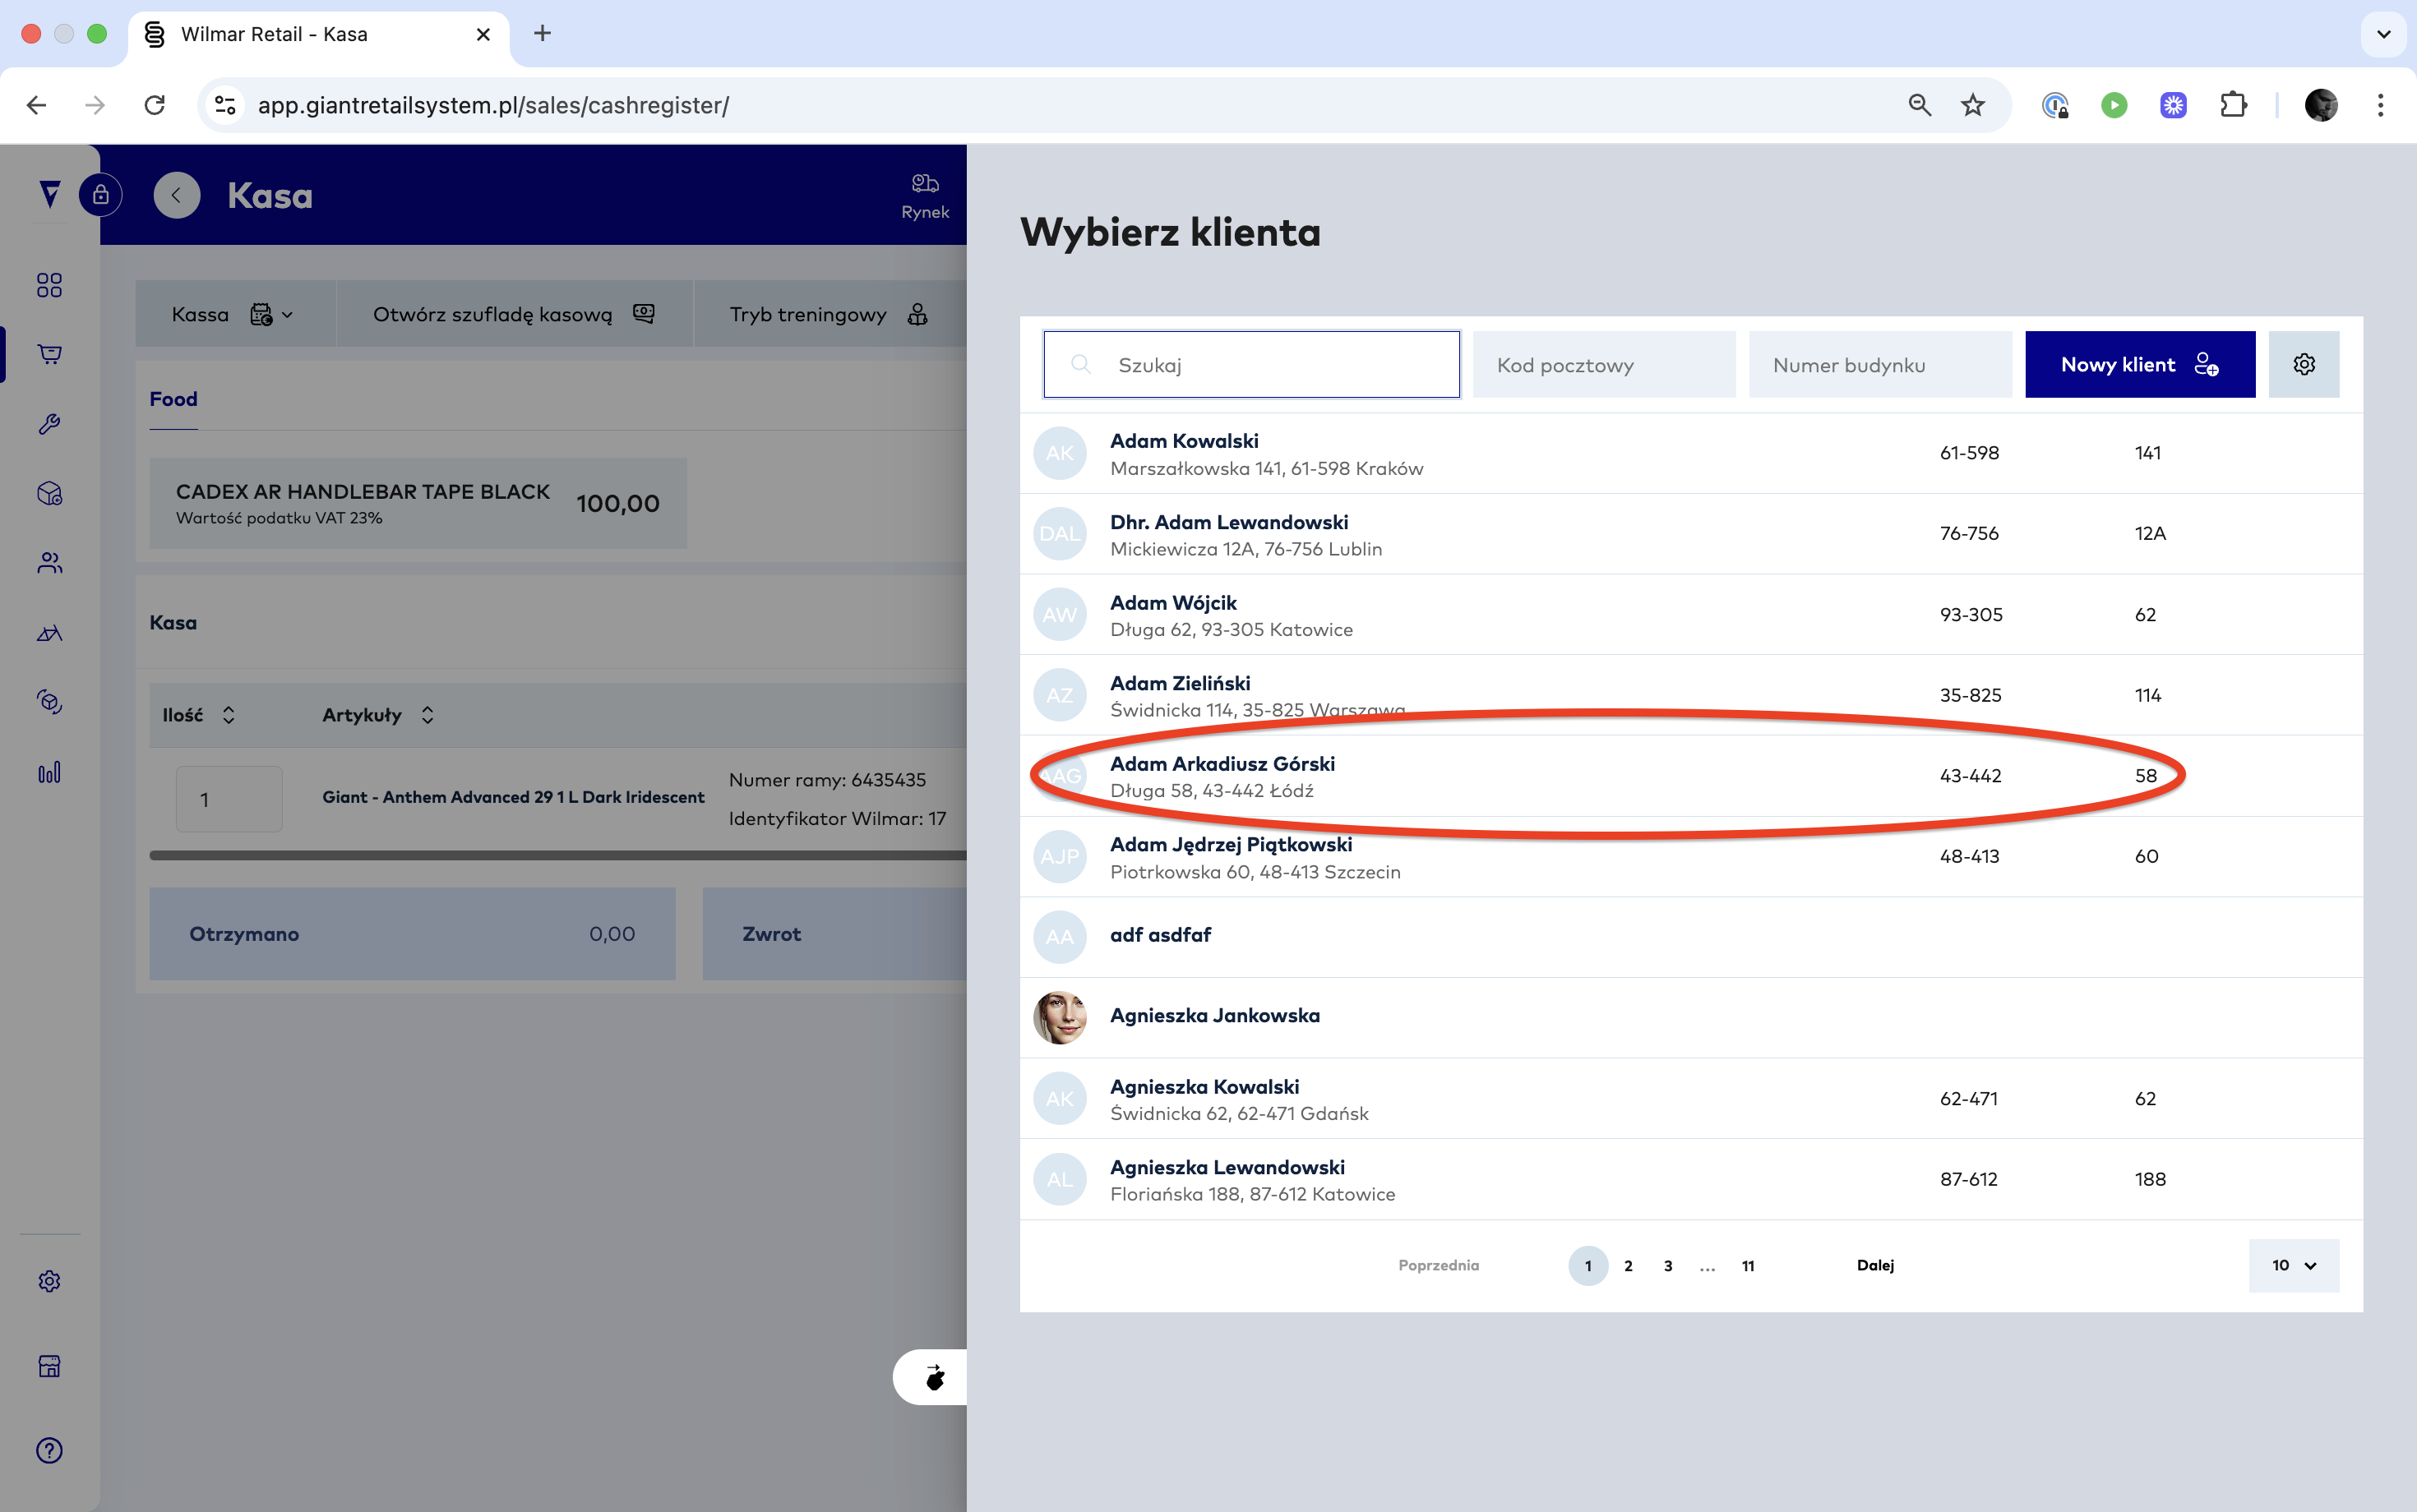Select the Food tab

[173, 399]
